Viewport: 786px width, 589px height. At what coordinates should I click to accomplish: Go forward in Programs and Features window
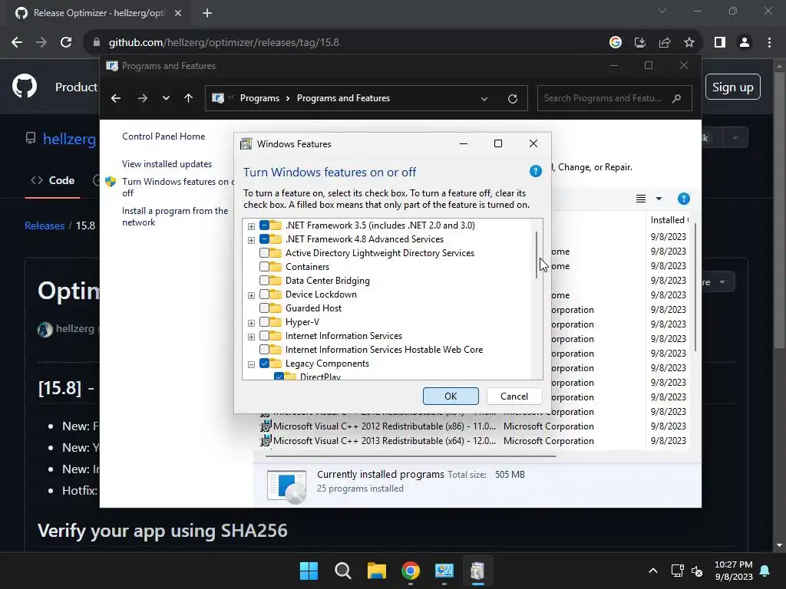click(x=143, y=98)
